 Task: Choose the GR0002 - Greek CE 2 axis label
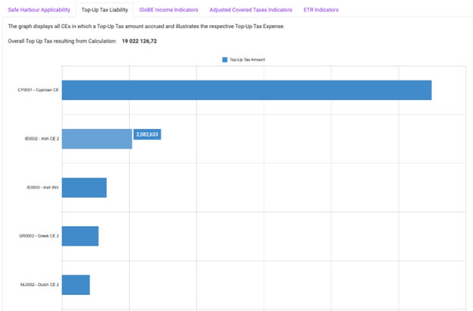point(39,236)
